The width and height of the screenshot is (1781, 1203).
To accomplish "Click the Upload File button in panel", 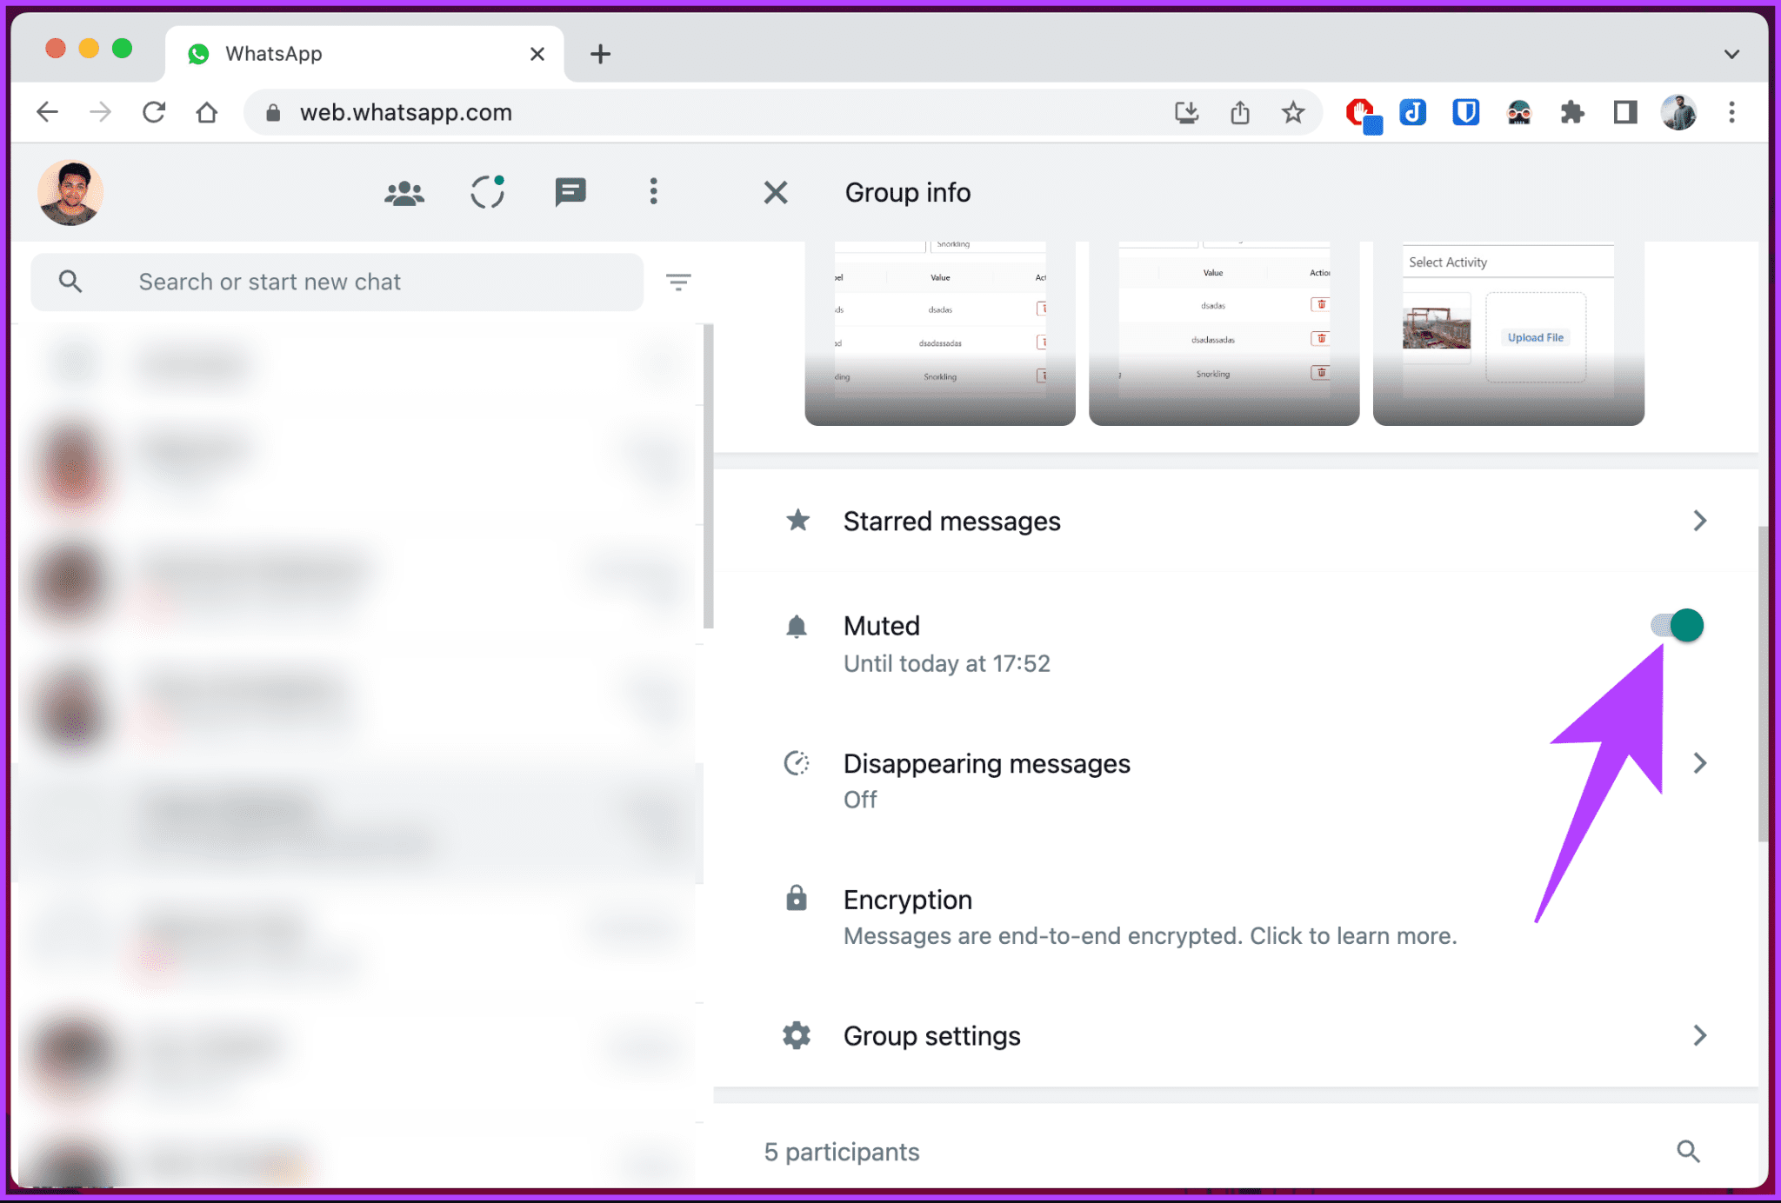I will (1535, 337).
